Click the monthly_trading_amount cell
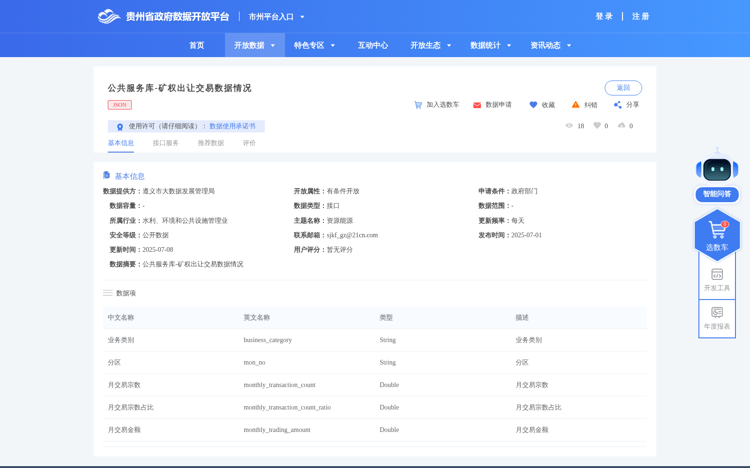This screenshot has height=468, width=750. [277, 430]
